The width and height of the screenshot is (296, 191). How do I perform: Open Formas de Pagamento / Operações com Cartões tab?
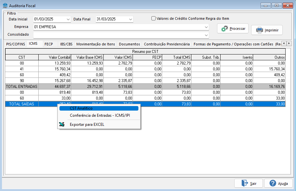[233, 44]
